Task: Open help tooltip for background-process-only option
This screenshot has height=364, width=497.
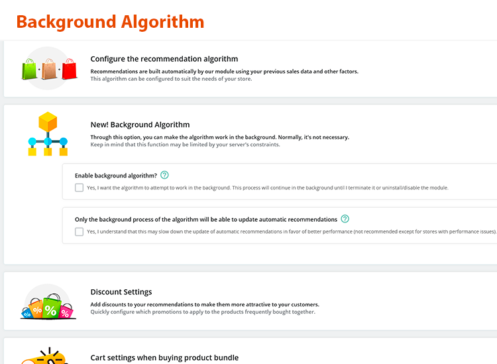Action: [345, 219]
